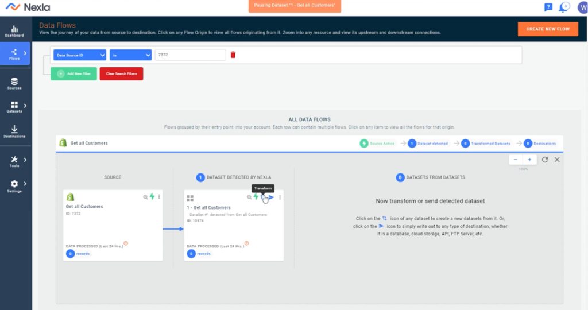Click the filter value field containing 7372
This screenshot has height=310, width=588.
[x=190, y=55]
